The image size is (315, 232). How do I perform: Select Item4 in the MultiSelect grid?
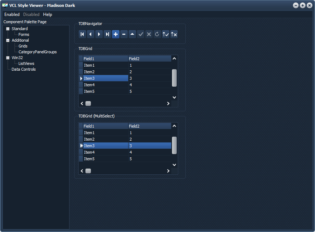(106, 152)
